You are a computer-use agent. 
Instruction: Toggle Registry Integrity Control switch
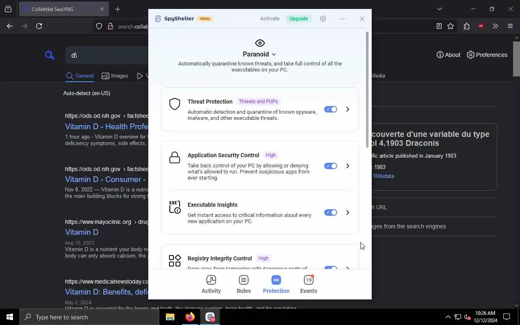click(331, 268)
